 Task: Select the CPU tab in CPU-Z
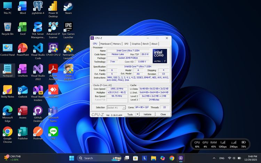pos(95,44)
